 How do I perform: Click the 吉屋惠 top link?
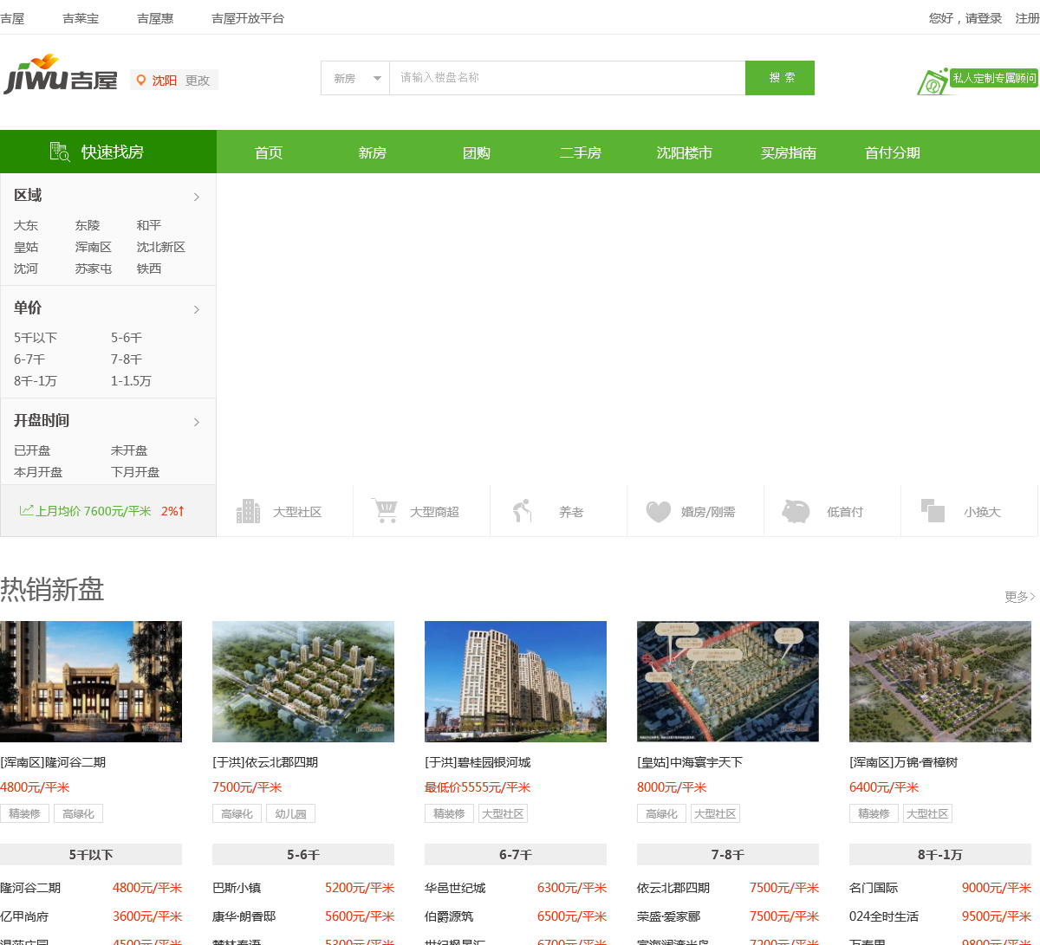pyautogui.click(x=155, y=18)
